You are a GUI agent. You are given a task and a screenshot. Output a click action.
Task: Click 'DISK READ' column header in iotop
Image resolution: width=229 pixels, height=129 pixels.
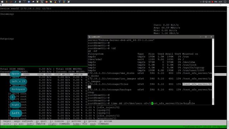coord(44,75)
